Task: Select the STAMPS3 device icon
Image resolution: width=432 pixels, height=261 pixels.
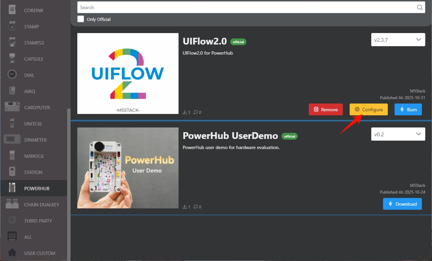Action: click(x=12, y=42)
